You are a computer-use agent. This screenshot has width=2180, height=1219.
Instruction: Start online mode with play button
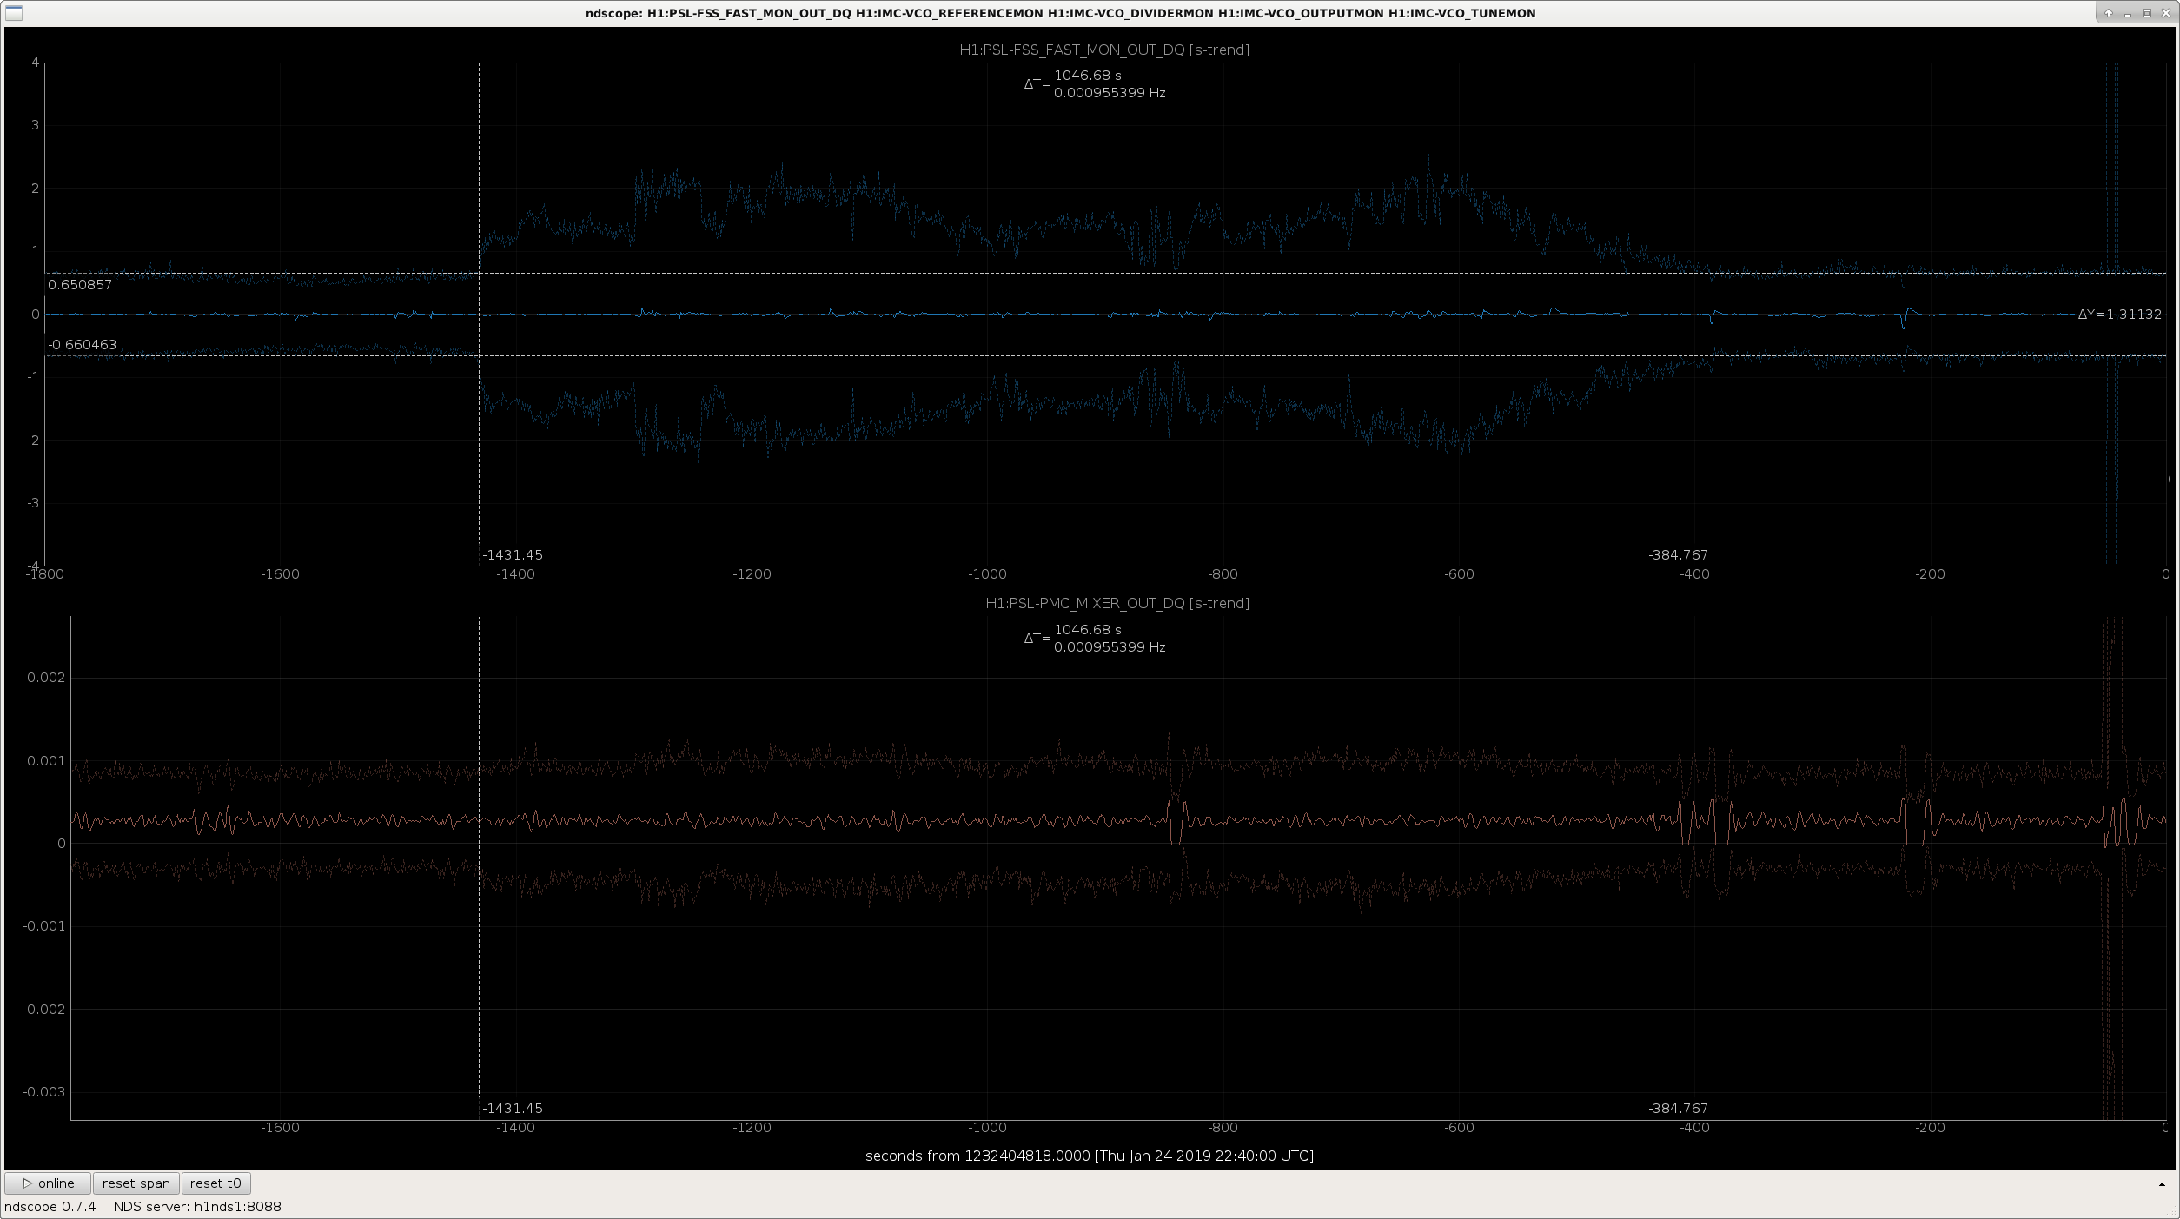(48, 1183)
